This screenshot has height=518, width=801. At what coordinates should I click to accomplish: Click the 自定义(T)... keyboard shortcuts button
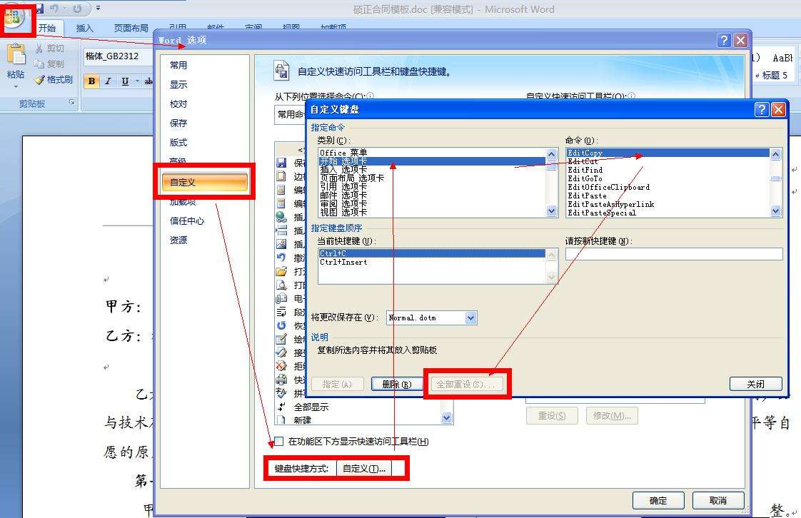coord(363,469)
